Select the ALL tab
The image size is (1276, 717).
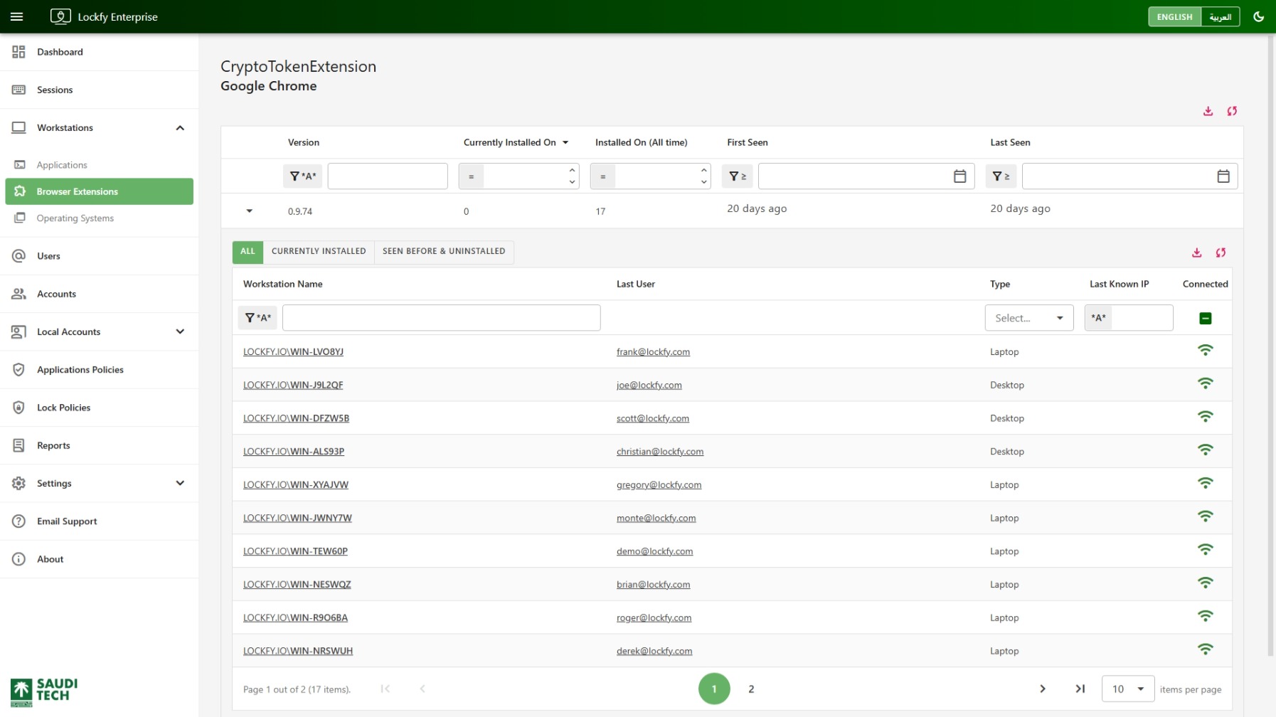[248, 252]
